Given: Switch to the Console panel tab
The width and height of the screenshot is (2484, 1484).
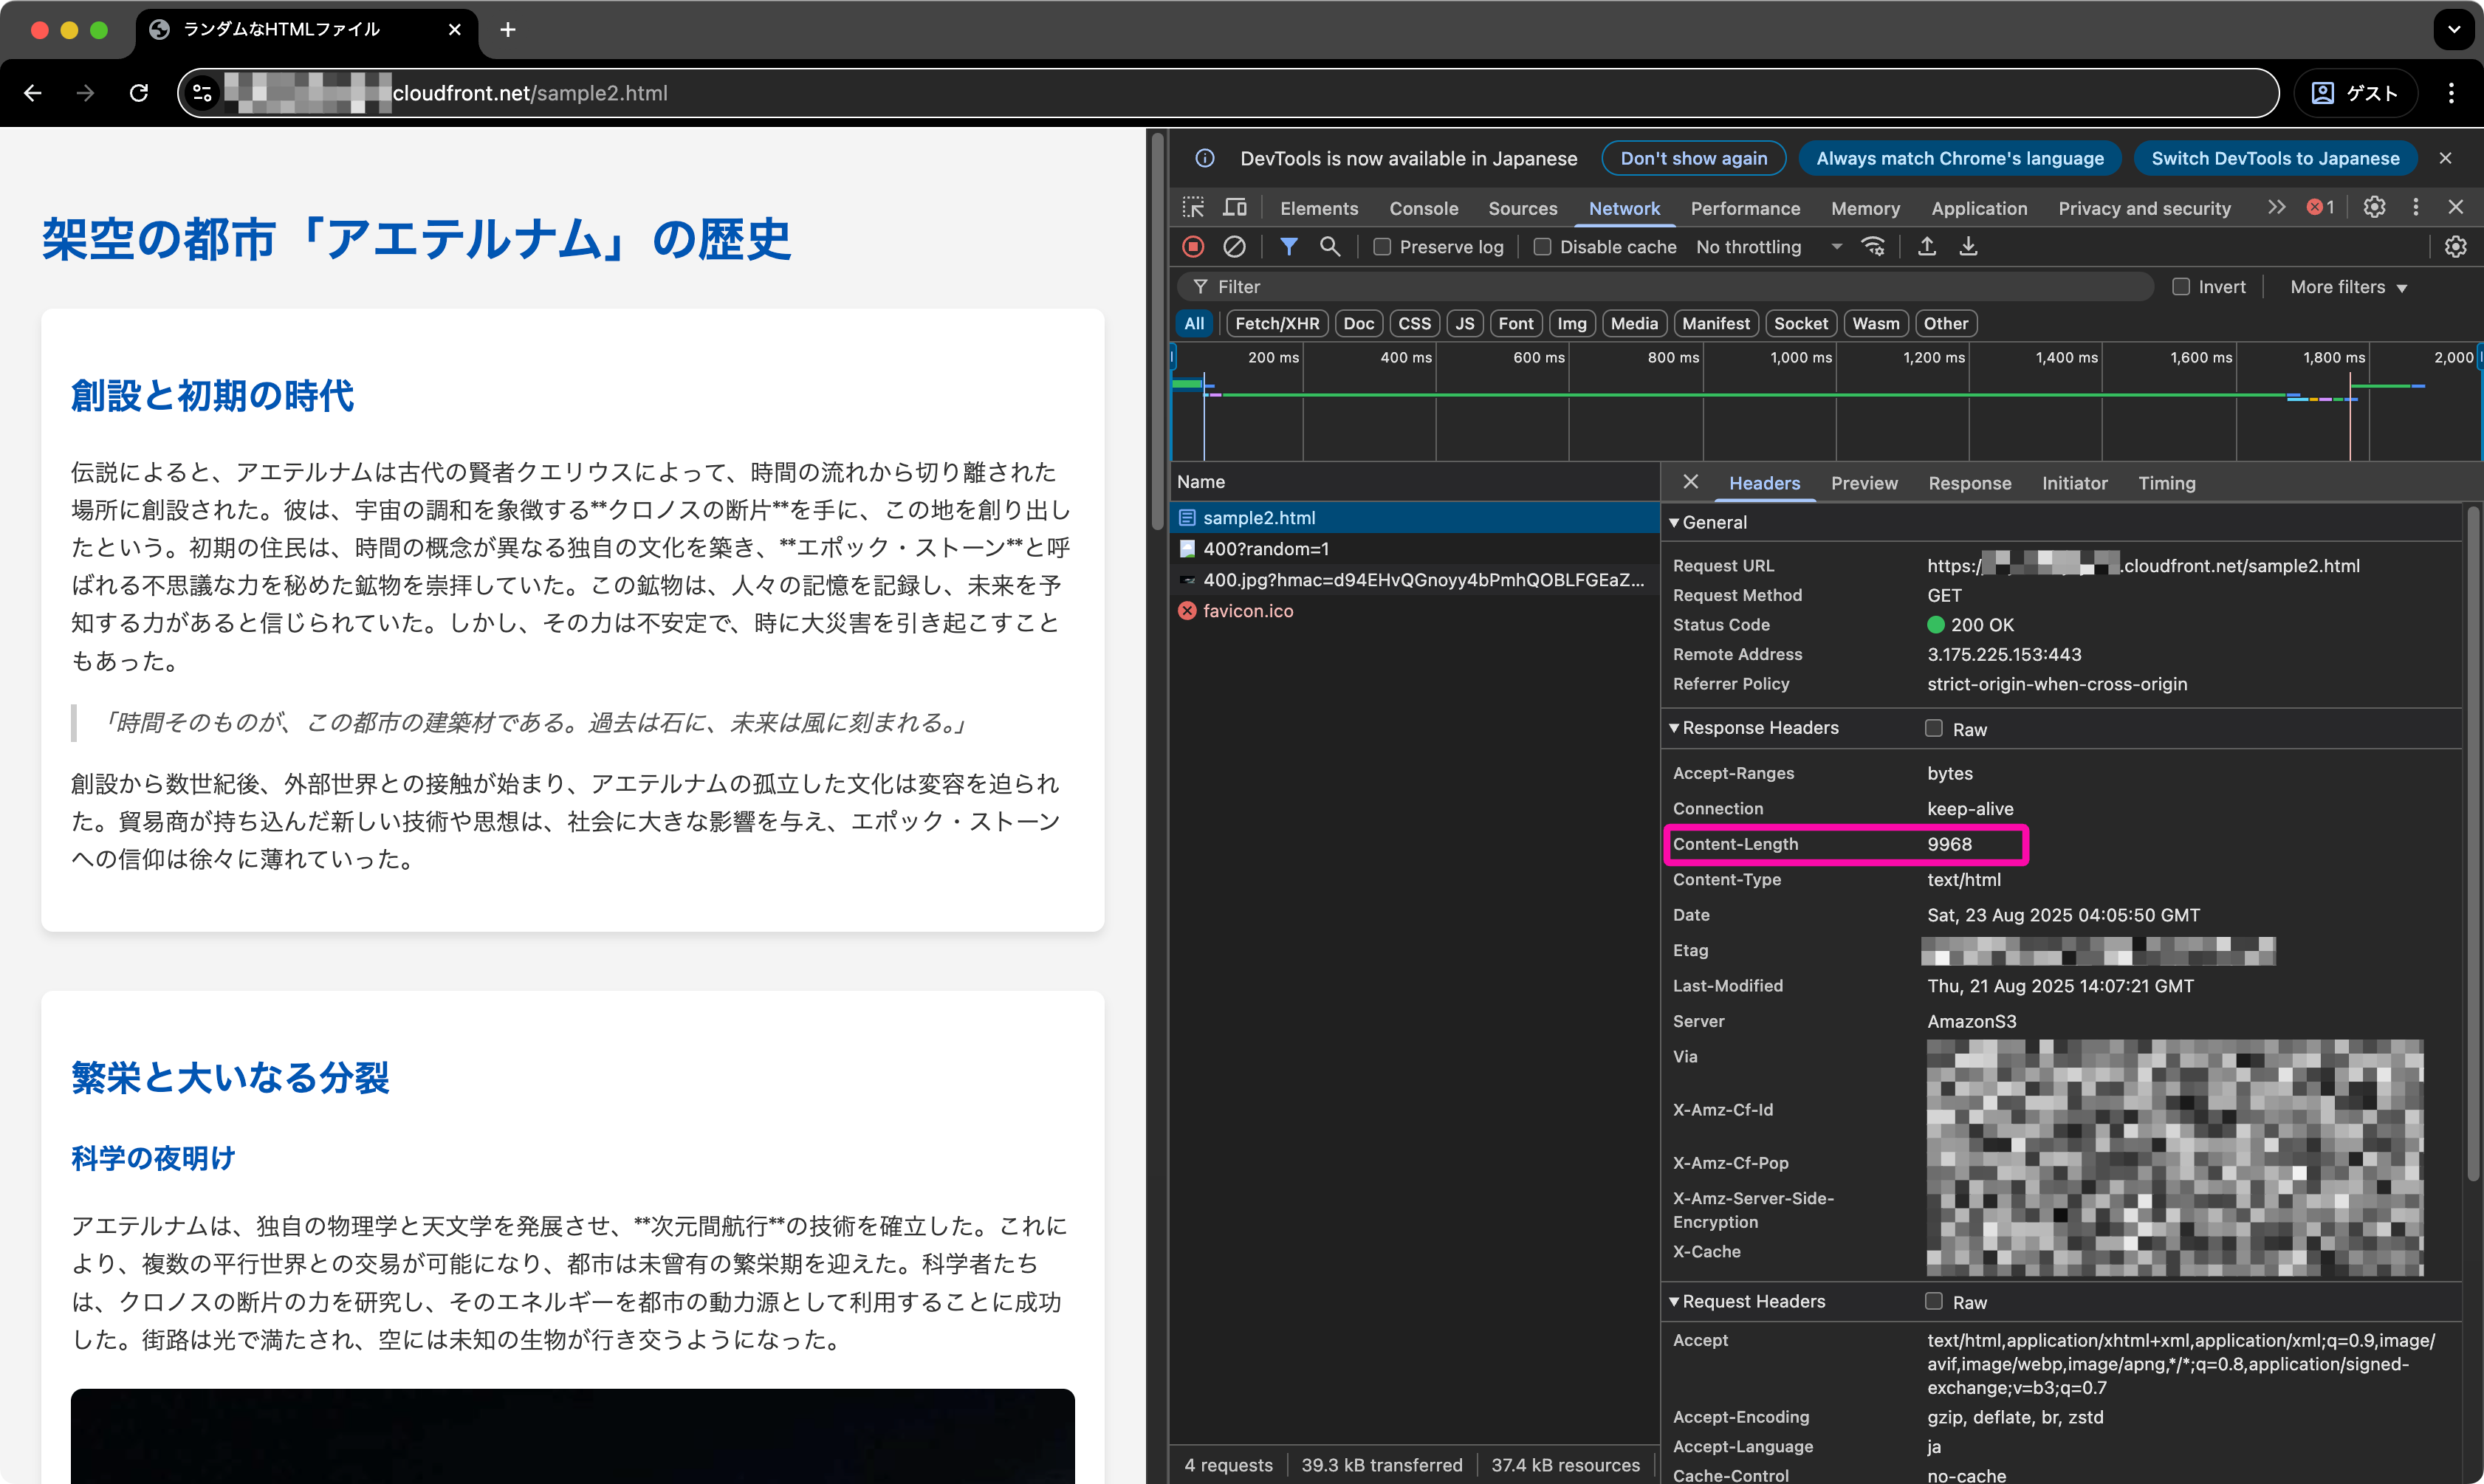Looking at the screenshot, I should (x=1423, y=208).
